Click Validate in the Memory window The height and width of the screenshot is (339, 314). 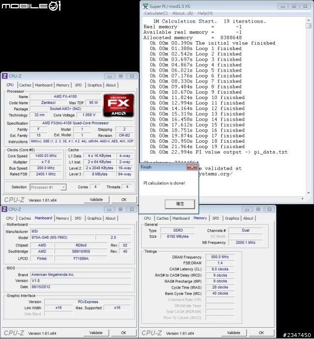(x=234, y=333)
